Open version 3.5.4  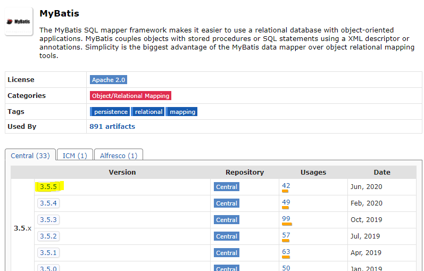tap(48, 203)
